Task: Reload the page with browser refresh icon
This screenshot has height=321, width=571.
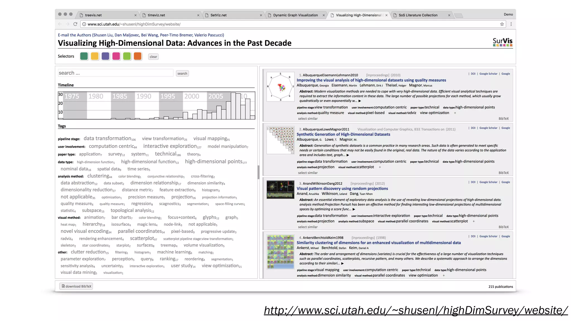Action: click(75, 24)
